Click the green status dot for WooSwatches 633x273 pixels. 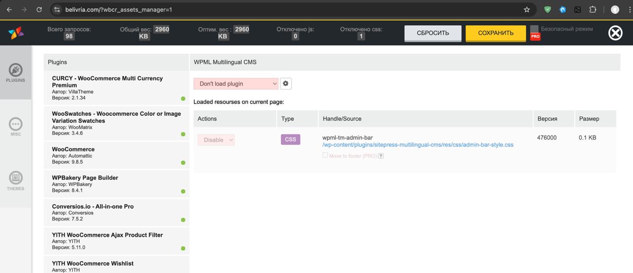pos(183,134)
